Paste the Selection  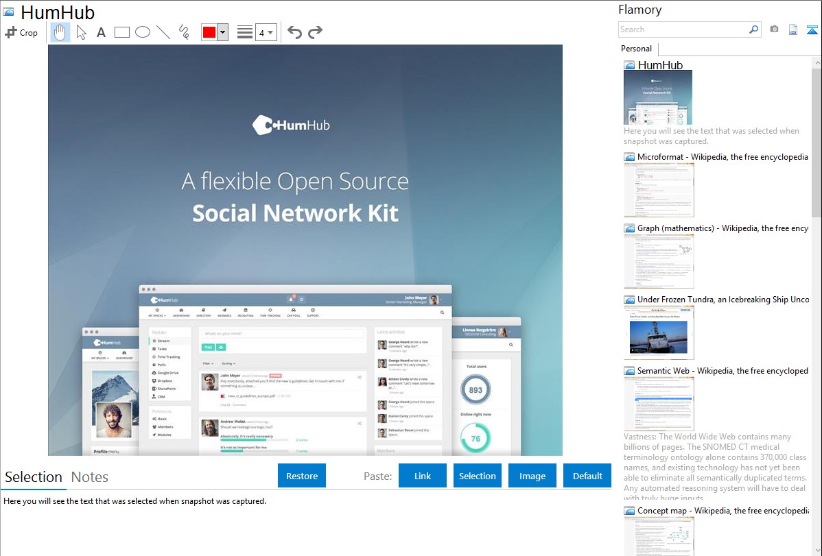point(477,476)
